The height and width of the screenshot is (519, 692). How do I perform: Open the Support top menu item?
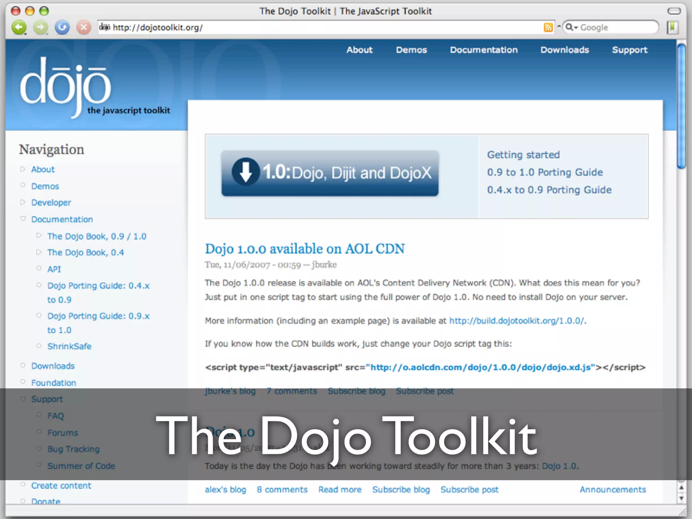(x=630, y=50)
